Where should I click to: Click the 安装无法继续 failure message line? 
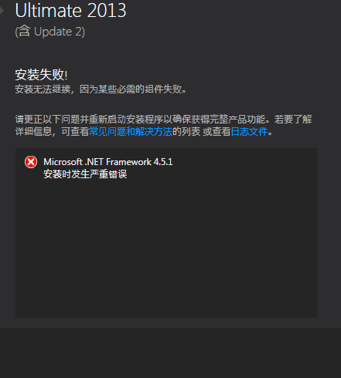click(101, 89)
